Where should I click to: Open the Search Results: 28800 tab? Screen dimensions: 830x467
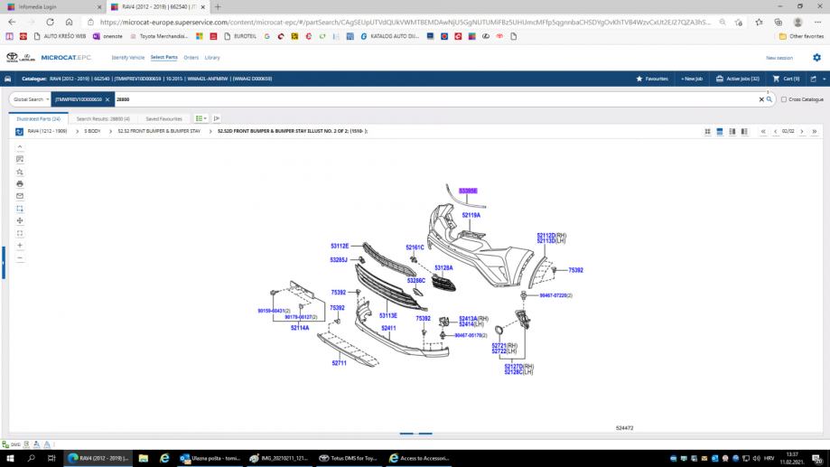point(103,118)
